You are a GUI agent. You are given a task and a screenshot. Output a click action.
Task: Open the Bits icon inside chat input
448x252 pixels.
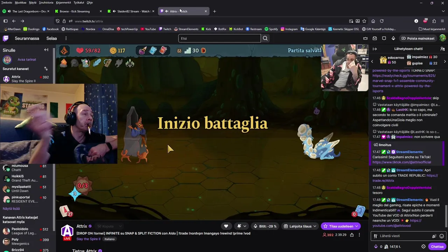[434, 236]
